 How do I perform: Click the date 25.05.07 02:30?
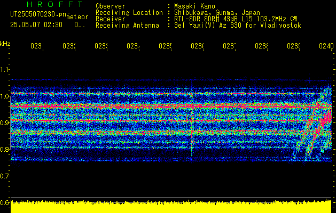point(36,25)
